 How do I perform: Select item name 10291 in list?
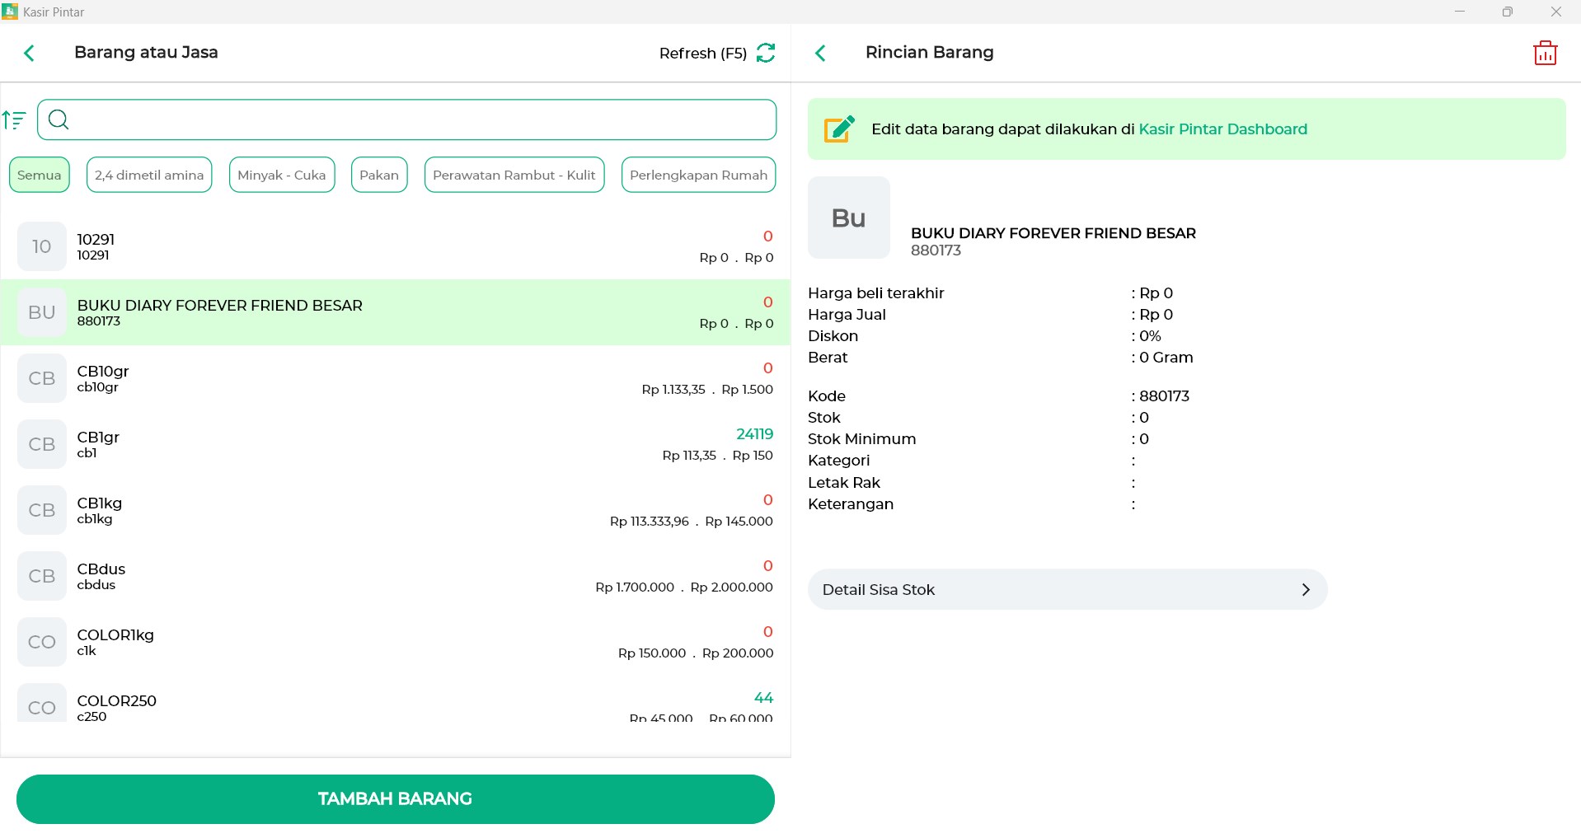(x=96, y=239)
